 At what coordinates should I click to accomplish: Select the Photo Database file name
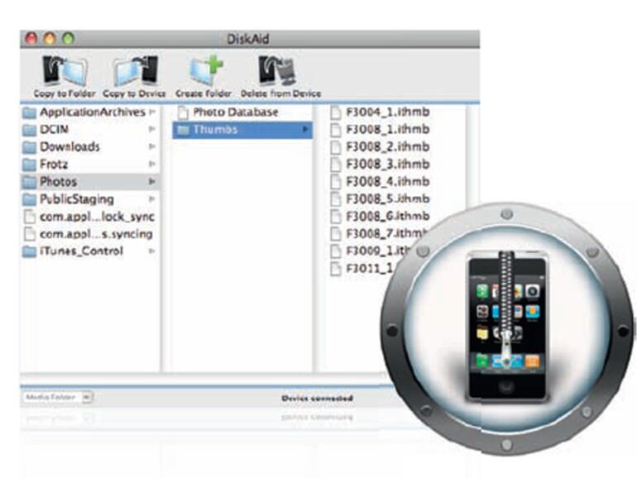click(x=236, y=112)
